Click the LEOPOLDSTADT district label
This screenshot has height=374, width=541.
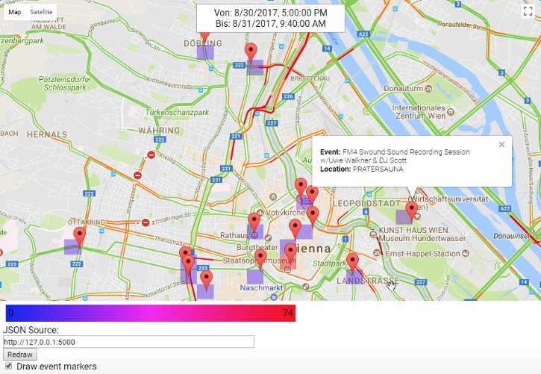[366, 203]
